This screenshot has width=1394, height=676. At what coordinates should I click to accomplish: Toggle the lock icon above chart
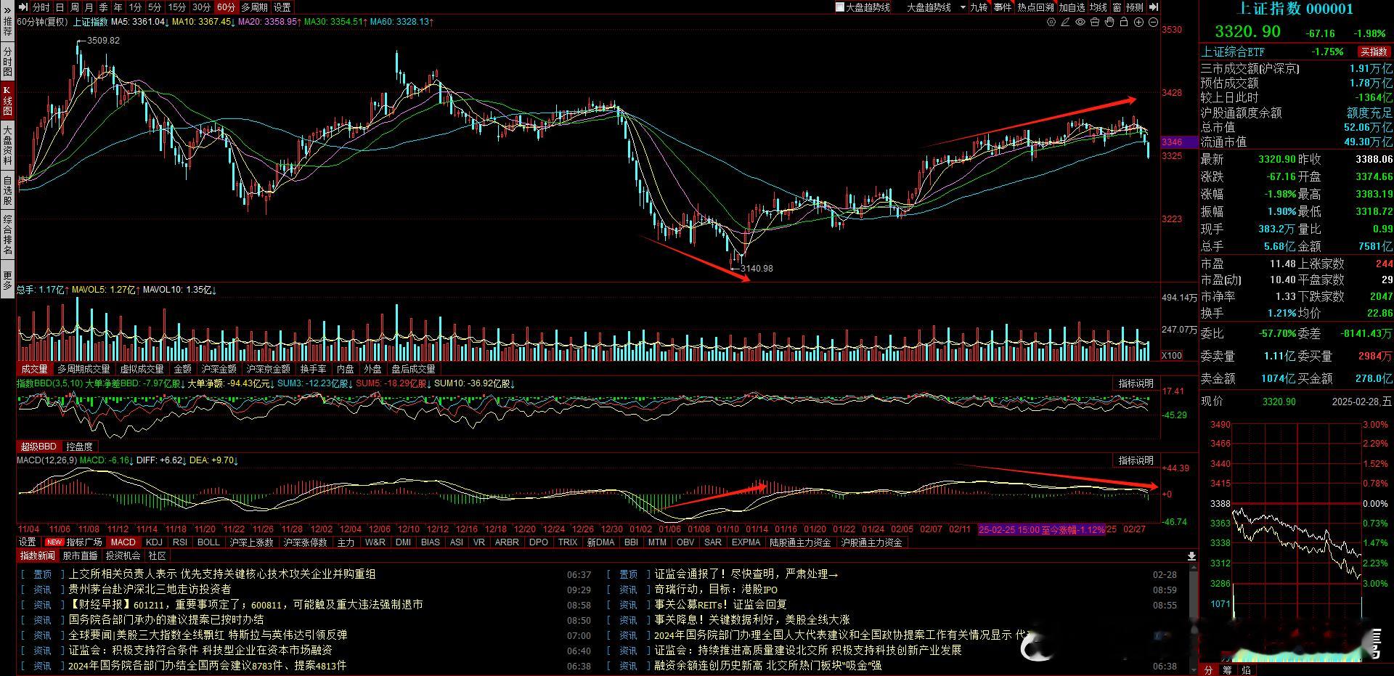point(1123,23)
